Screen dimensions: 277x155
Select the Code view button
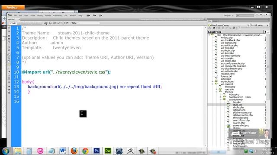pos(13,23)
